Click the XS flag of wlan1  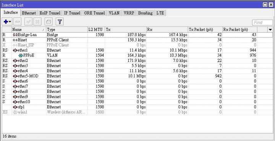[x=5, y=112]
